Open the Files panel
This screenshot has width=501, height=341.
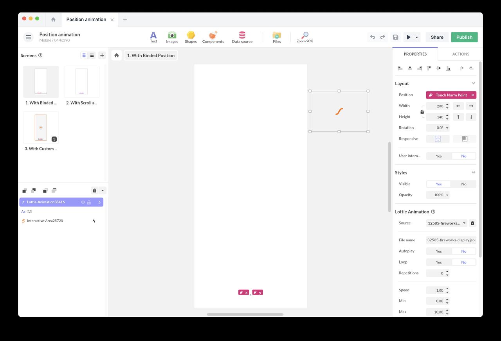coord(277,37)
